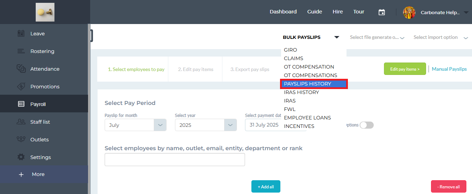The image size is (472, 194).
Task: Expand the More item in sidebar
Action: point(38,174)
